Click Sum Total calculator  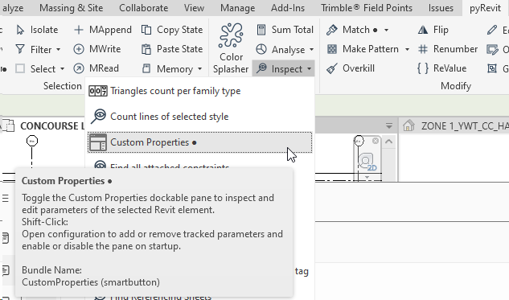(285, 30)
